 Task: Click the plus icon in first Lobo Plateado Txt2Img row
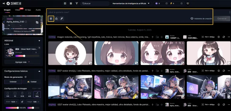pos(162,71)
